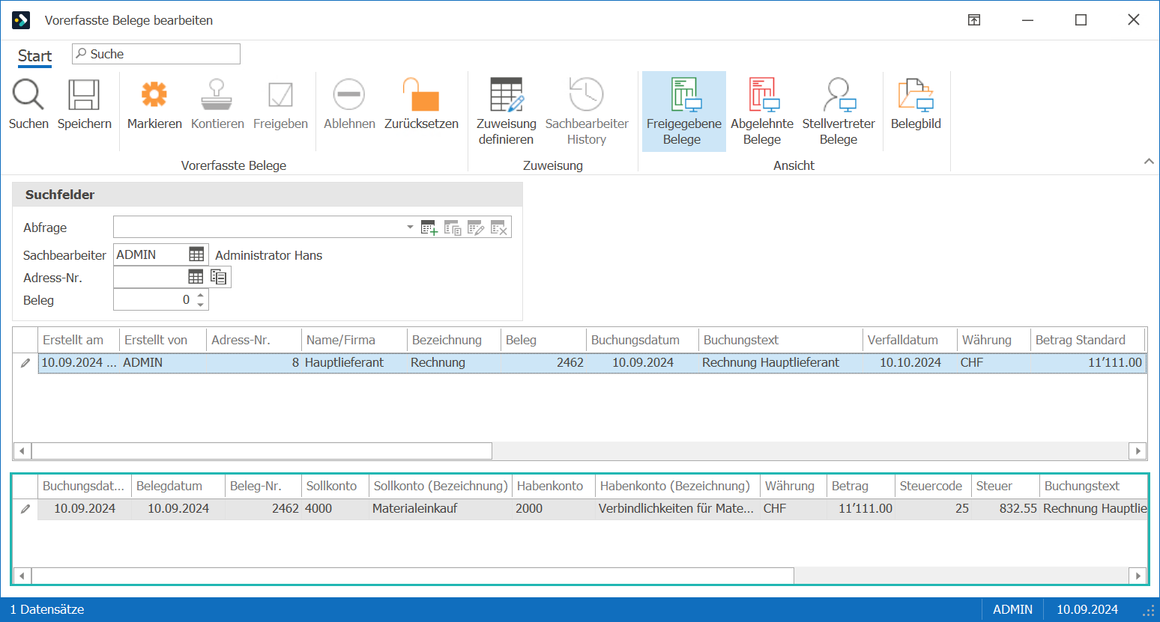
Task: Click the Kontieren stamp icon
Action: (217, 95)
